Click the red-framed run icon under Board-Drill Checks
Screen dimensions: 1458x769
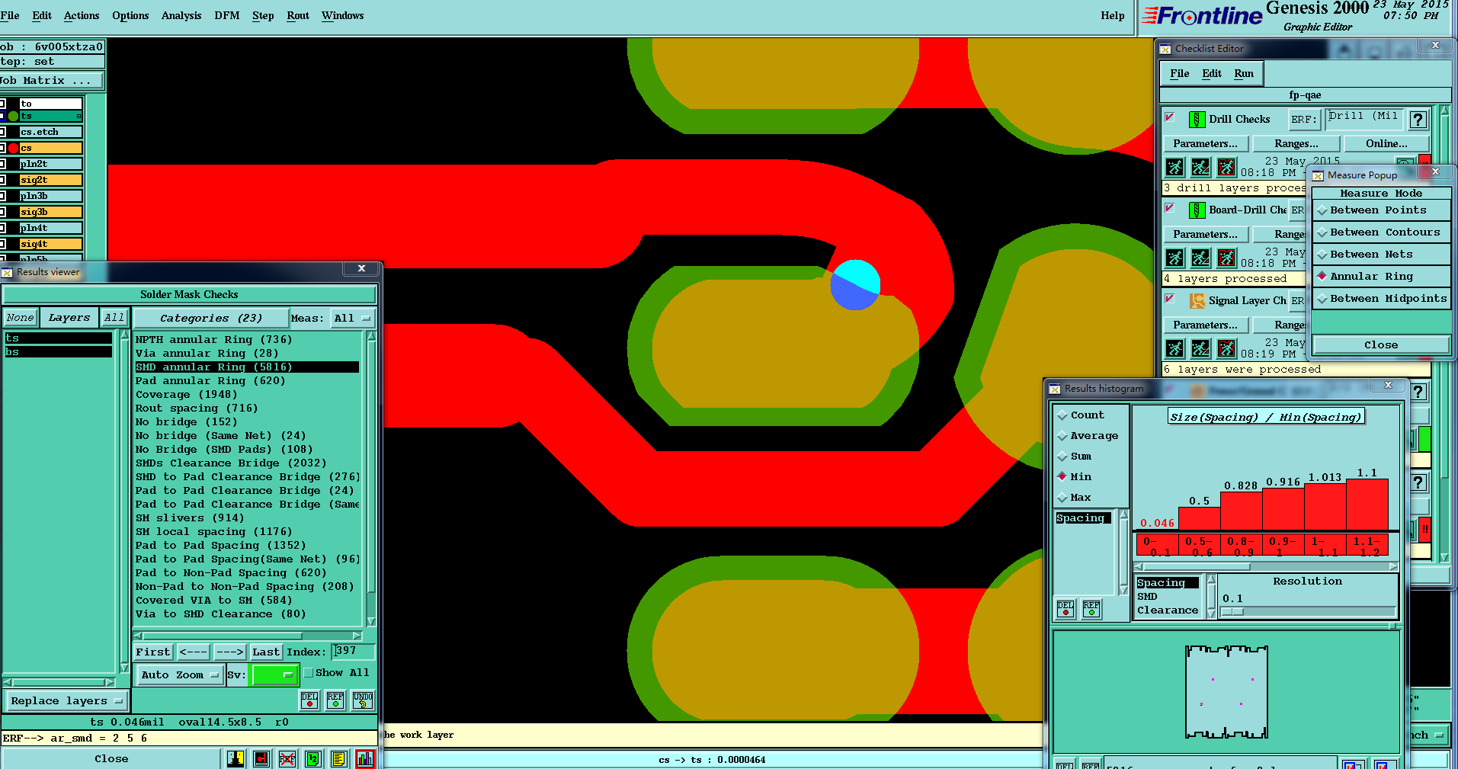click(x=1226, y=258)
